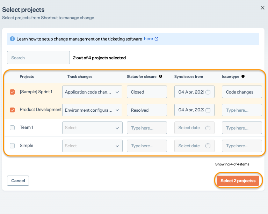
Task: Expand the Environment configuration dropdown
Action: [92, 110]
